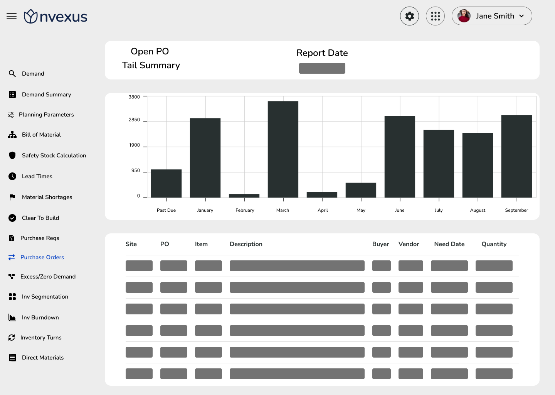Click the Site column header

pyautogui.click(x=131, y=244)
